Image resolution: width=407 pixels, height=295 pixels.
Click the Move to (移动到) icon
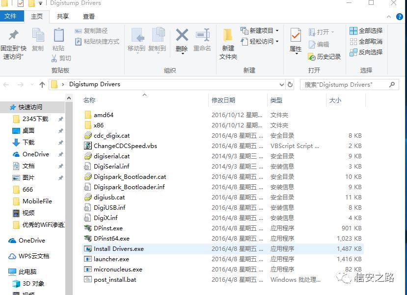pos(137,35)
